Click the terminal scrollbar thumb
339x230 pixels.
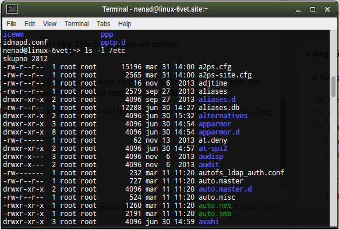pyautogui.click(x=334, y=86)
